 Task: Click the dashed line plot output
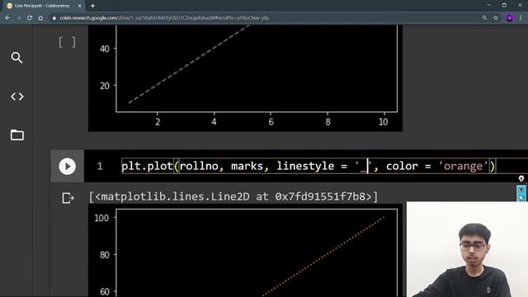pyautogui.click(x=245, y=78)
